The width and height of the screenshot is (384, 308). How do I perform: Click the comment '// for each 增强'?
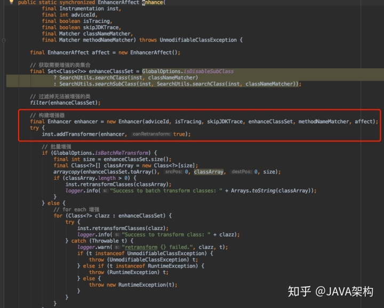pos(76,209)
